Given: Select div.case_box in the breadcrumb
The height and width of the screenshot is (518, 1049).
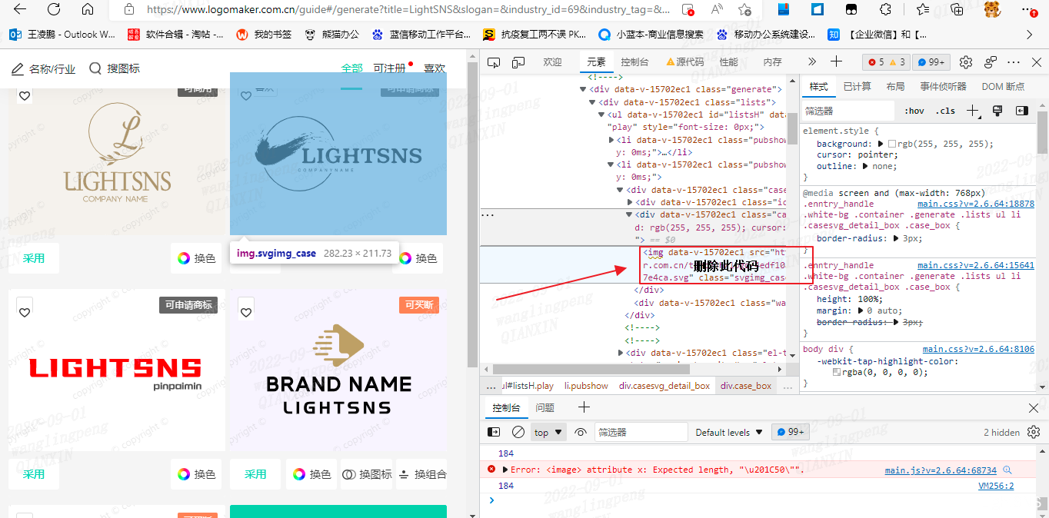Looking at the screenshot, I should 746,386.
